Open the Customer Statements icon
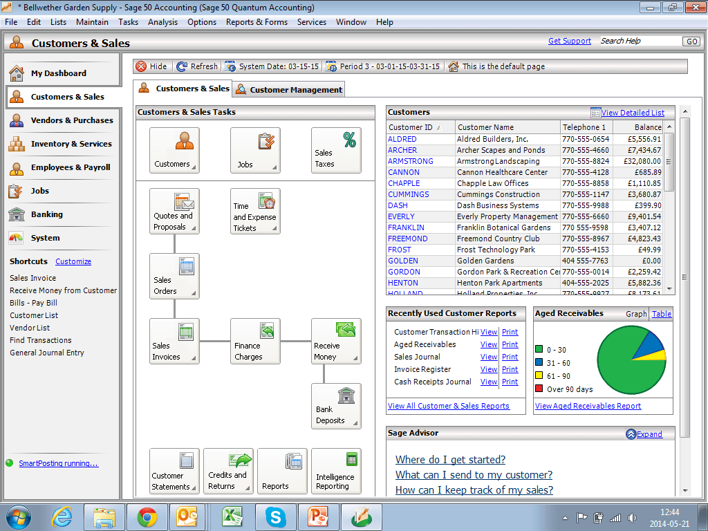 174,471
